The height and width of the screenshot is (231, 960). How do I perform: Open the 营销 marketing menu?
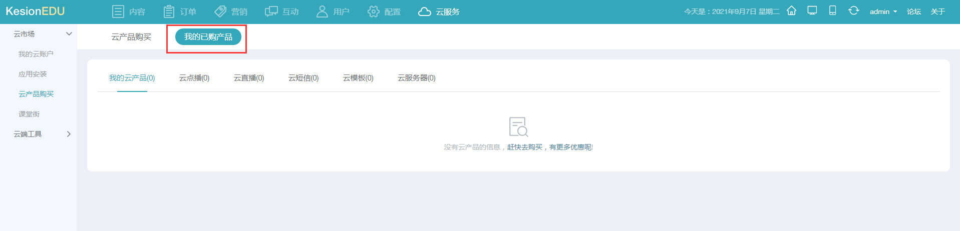pyautogui.click(x=231, y=11)
